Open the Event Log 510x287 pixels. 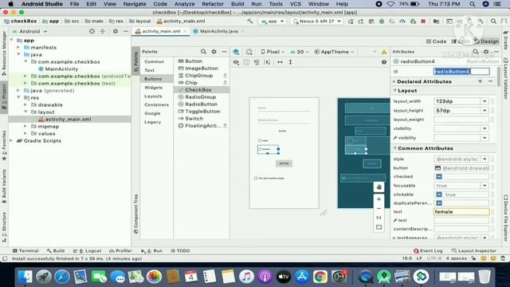(x=428, y=251)
